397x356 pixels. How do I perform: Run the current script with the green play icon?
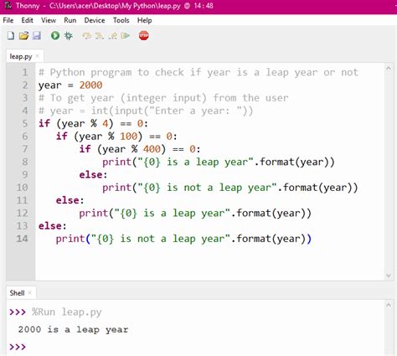55,35
